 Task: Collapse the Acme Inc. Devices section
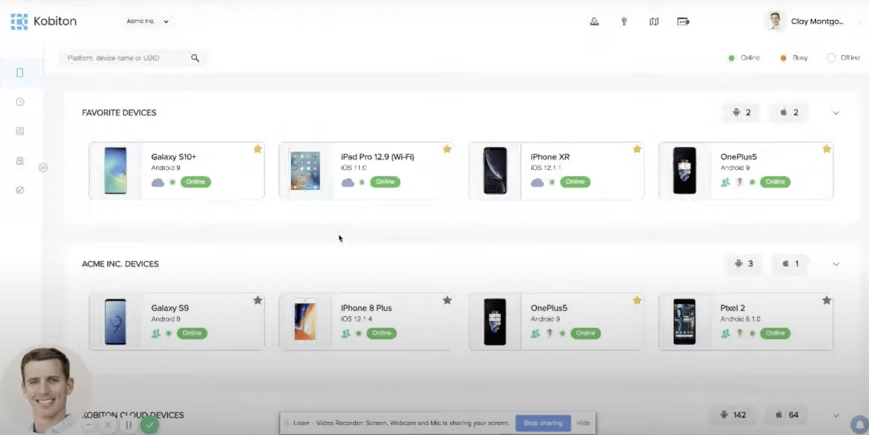point(836,264)
